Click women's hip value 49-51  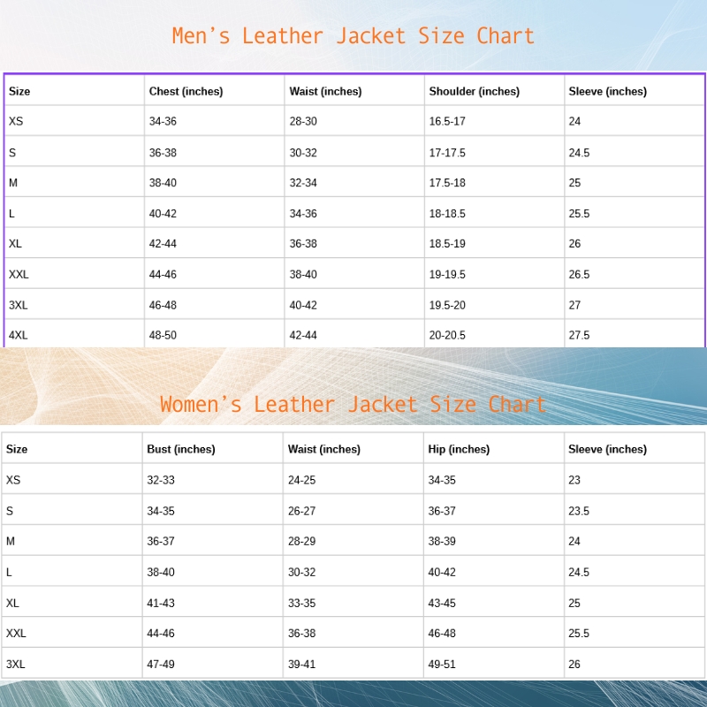tap(442, 664)
